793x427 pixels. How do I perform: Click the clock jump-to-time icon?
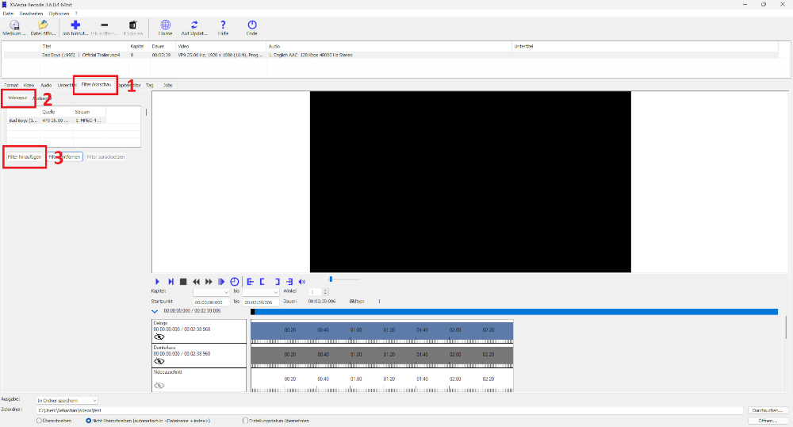pyautogui.click(x=234, y=282)
